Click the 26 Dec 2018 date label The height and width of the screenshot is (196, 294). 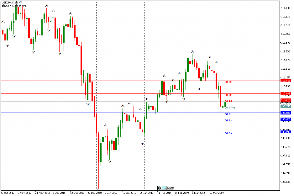pos(94,193)
